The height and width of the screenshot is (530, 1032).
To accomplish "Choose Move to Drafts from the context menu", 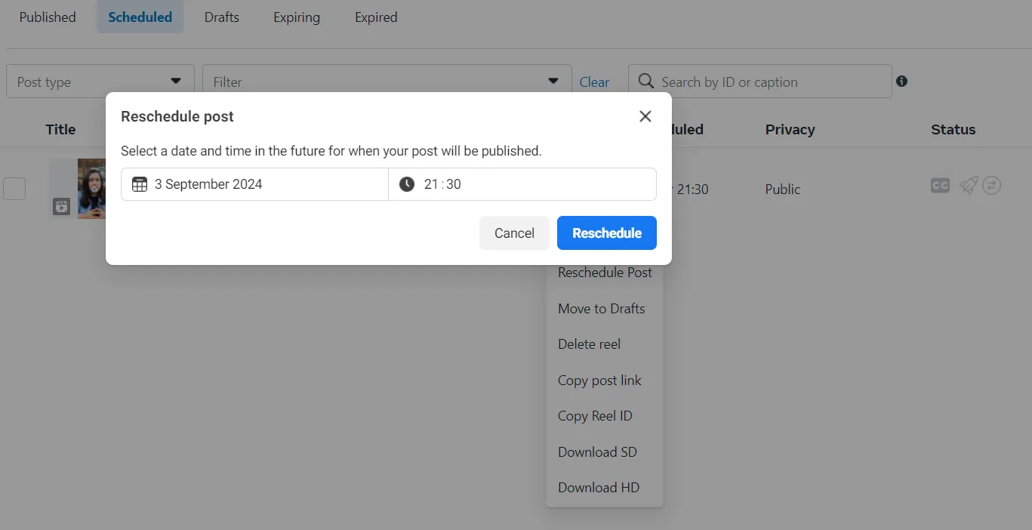I will [601, 308].
